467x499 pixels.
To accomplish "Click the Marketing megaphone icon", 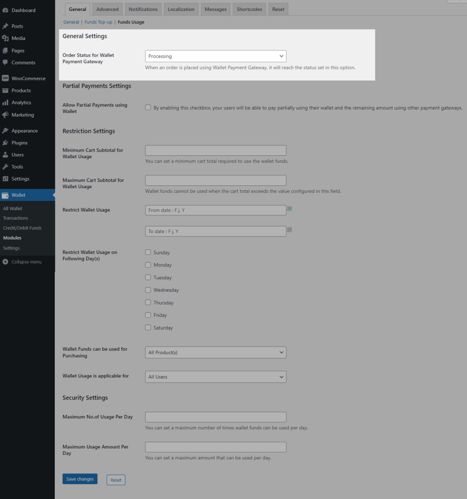I will point(5,114).
